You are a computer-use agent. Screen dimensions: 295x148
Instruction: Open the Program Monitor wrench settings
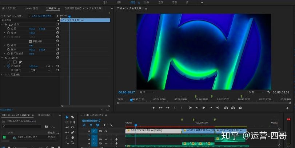[268, 92]
